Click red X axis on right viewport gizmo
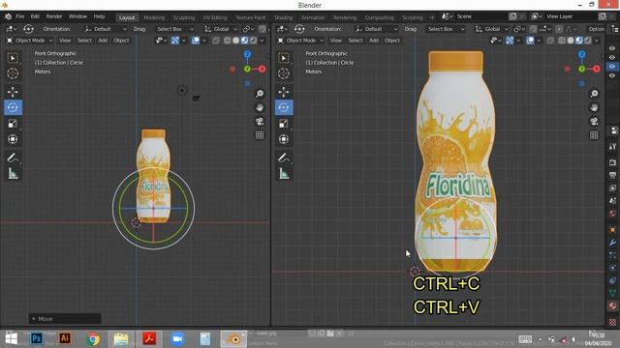 click(x=597, y=69)
